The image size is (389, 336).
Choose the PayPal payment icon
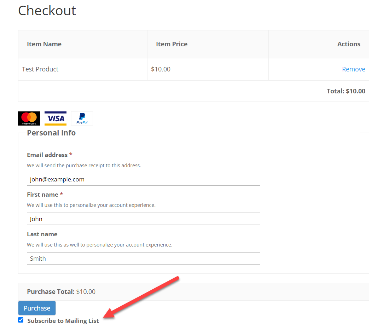point(82,118)
